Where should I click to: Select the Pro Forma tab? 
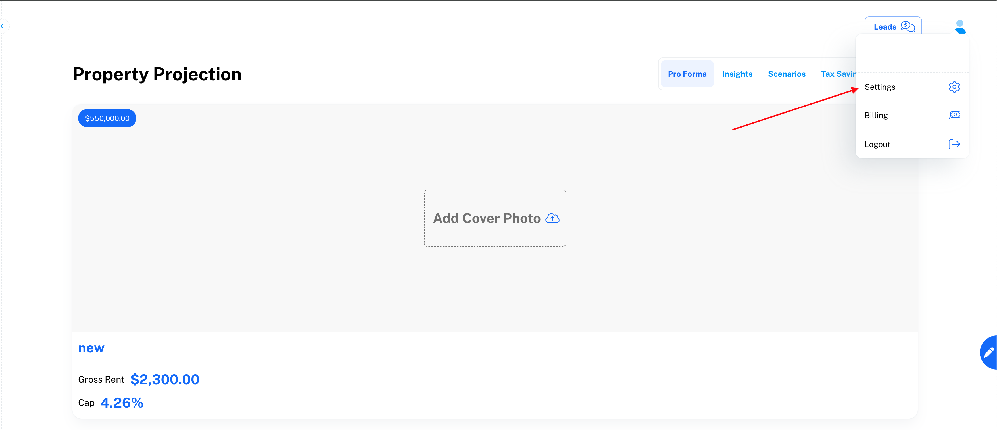[687, 74]
